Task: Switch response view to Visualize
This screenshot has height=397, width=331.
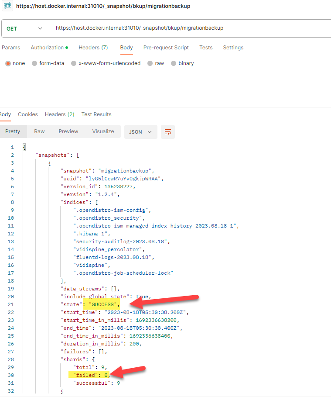Action: pos(103,131)
